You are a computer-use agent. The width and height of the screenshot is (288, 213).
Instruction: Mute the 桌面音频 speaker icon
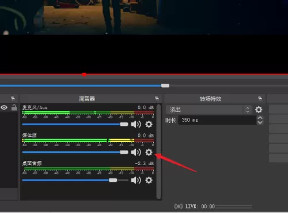pyautogui.click(x=136, y=180)
